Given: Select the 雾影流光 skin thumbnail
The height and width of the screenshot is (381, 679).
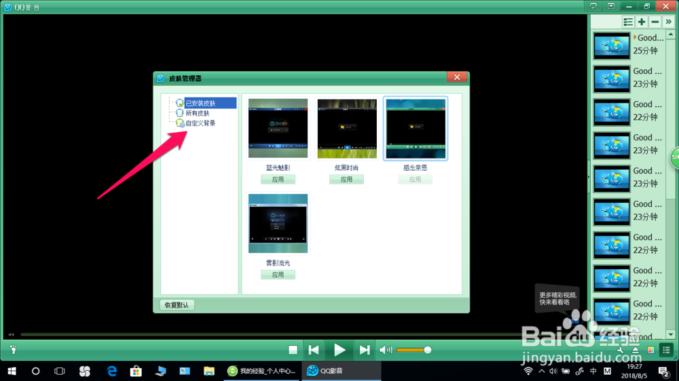Looking at the screenshot, I should 278,223.
